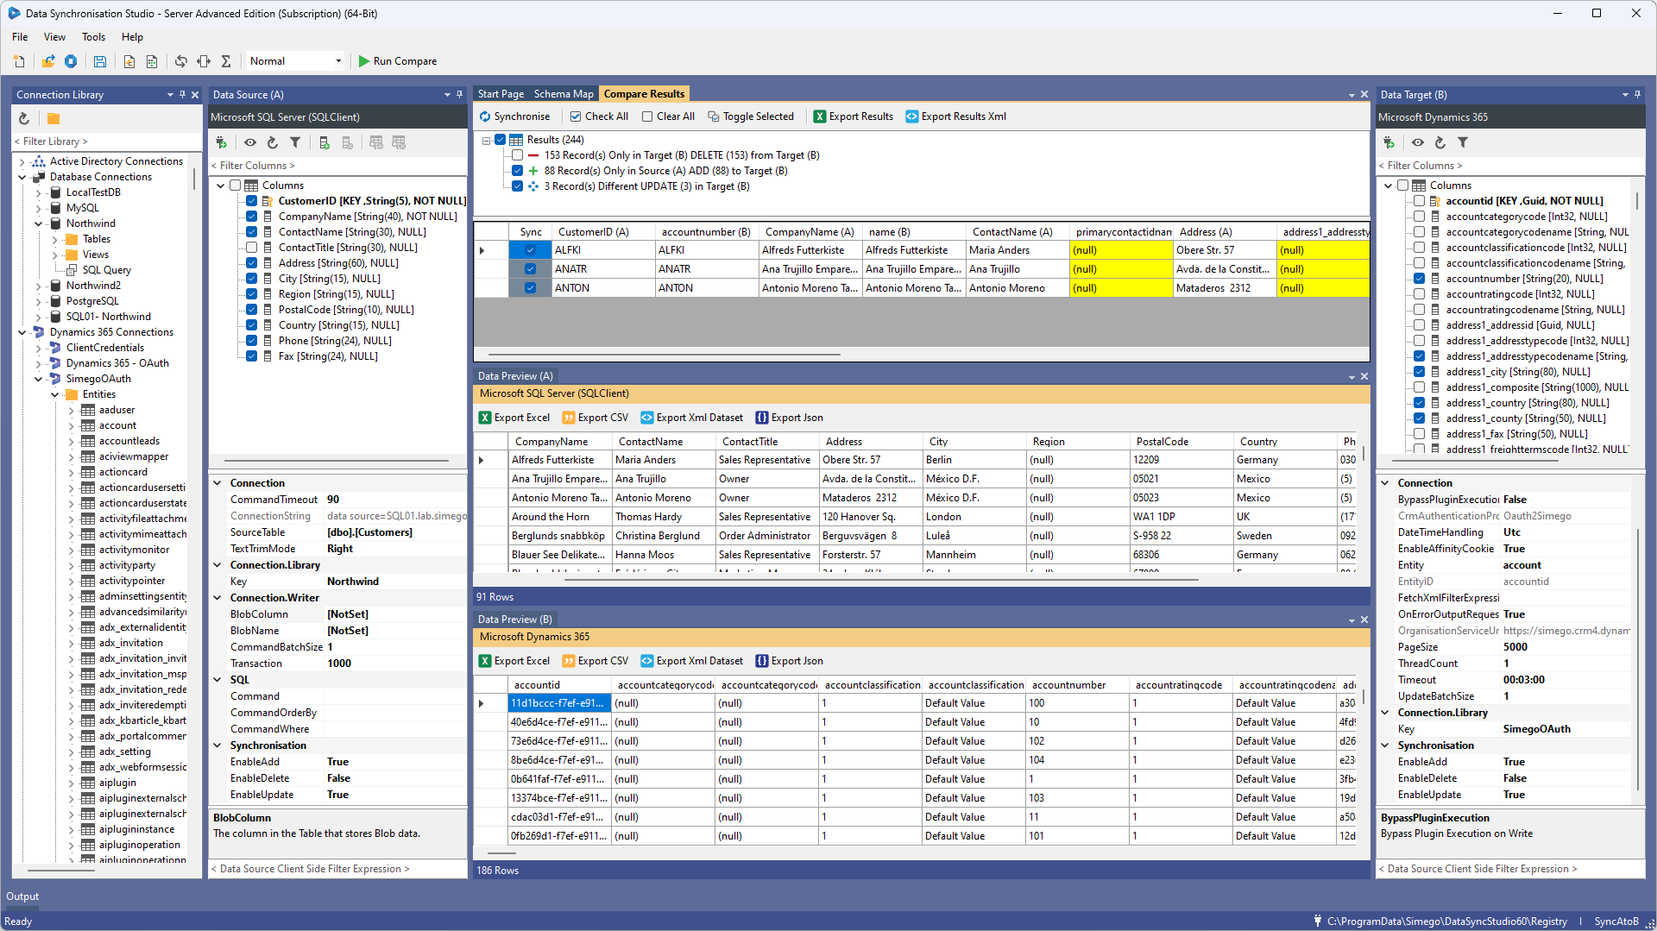The height and width of the screenshot is (931, 1657).
Task: Toggle the Clear All checkbox
Action: (647, 116)
